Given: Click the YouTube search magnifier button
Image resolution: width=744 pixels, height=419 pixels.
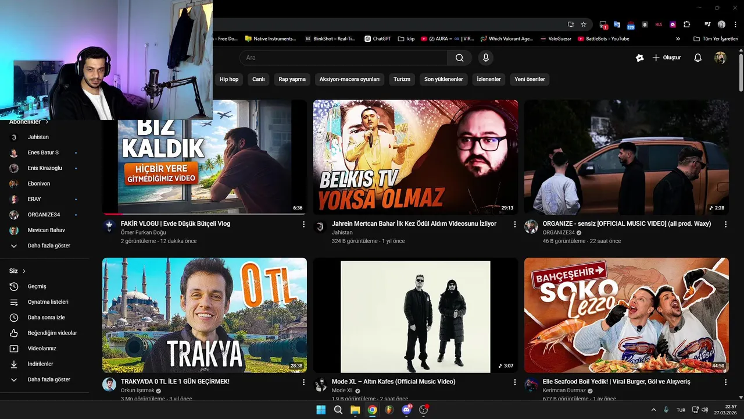Looking at the screenshot, I should tap(459, 58).
